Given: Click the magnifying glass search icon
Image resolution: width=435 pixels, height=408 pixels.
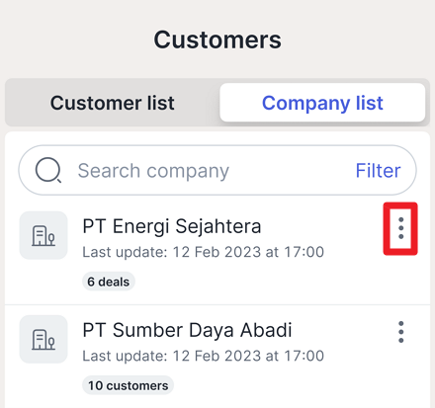Looking at the screenshot, I should tap(48, 170).
